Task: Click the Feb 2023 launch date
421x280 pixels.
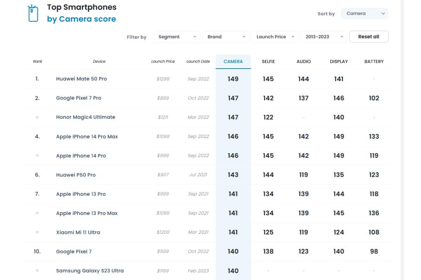Action: click(x=198, y=271)
